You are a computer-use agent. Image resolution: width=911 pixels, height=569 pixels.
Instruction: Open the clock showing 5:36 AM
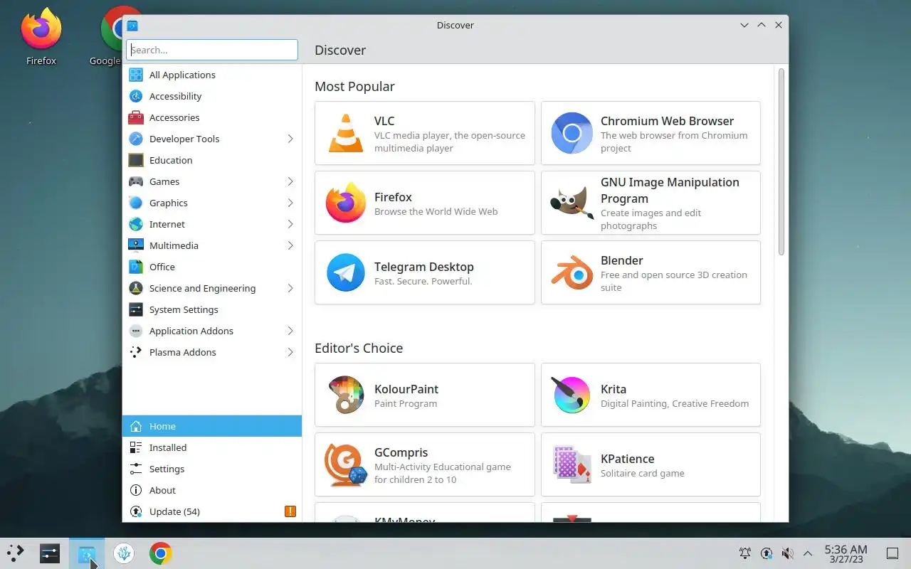click(846, 553)
